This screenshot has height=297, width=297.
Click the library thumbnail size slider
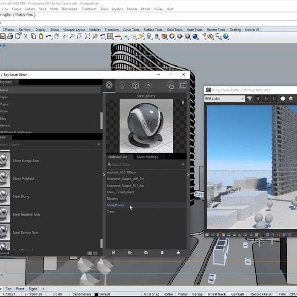4,253
